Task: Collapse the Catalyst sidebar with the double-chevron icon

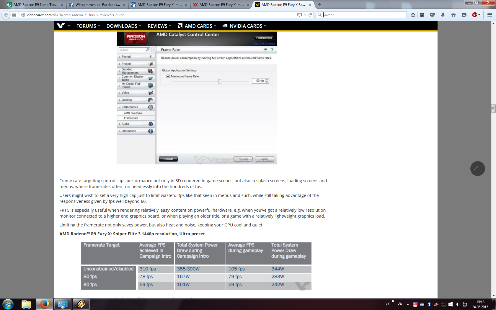Action: point(154,50)
